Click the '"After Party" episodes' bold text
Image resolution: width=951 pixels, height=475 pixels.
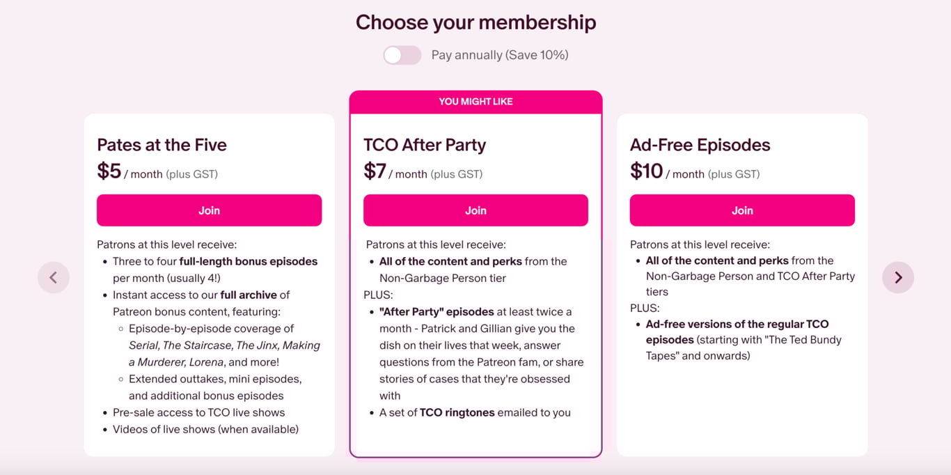tap(437, 311)
